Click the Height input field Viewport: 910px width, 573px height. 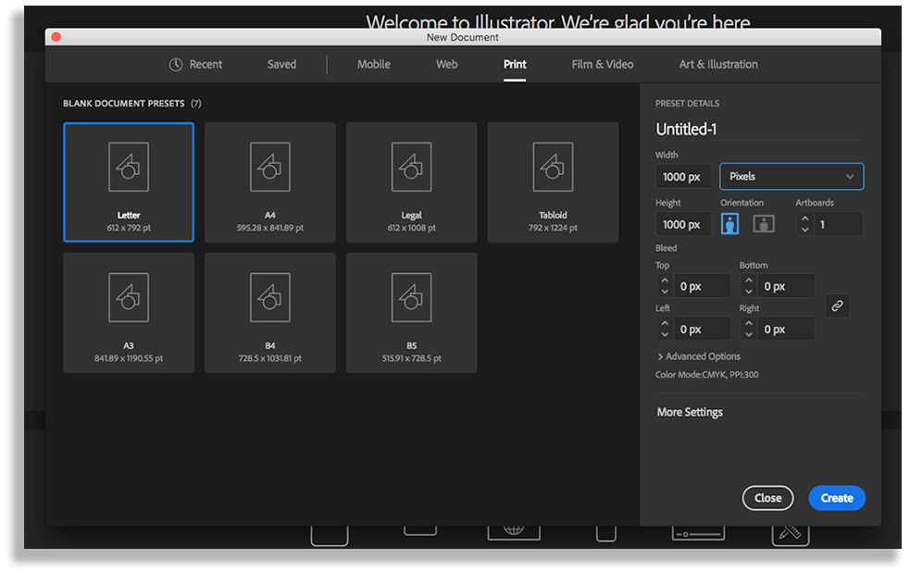[x=684, y=224]
